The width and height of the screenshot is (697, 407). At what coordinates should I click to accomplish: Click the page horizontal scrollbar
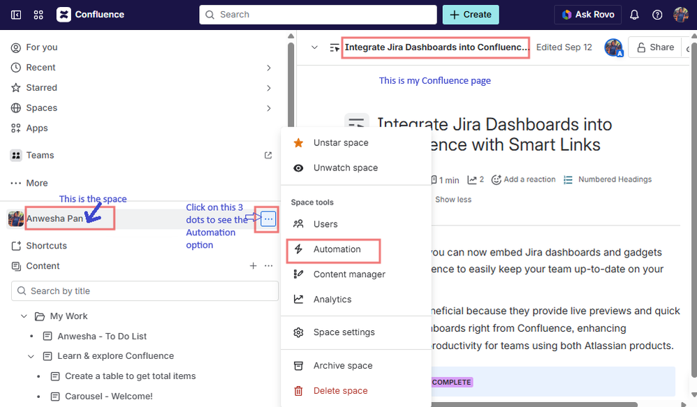[x=534, y=404]
